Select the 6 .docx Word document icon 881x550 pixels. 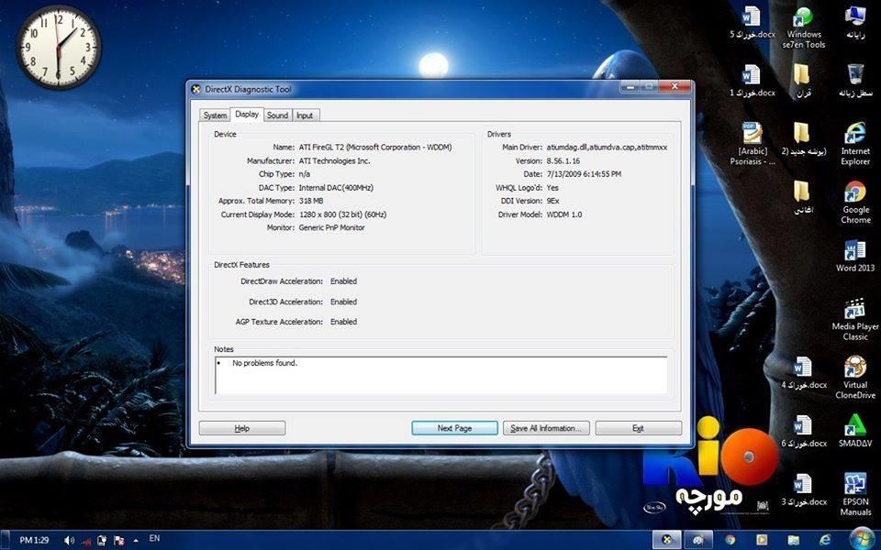tap(804, 432)
